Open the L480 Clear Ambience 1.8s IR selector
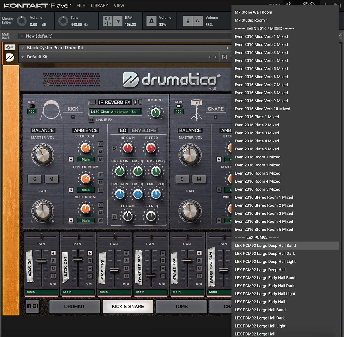344x337 pixels. [115, 112]
